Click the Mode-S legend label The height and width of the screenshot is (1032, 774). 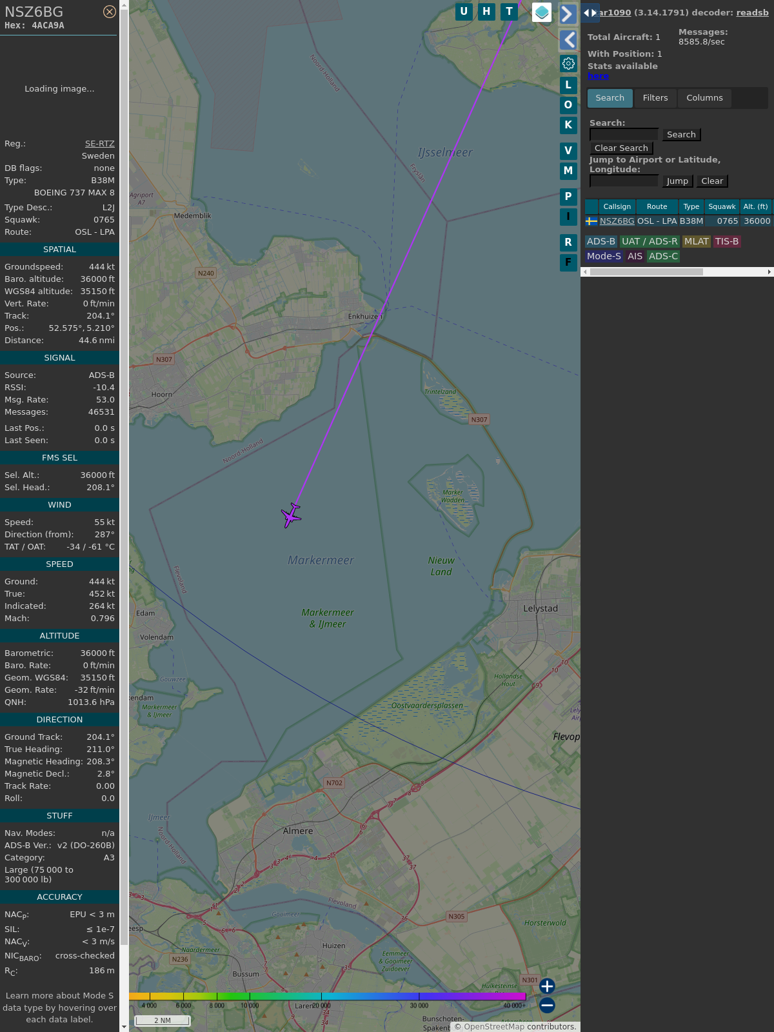[604, 256]
